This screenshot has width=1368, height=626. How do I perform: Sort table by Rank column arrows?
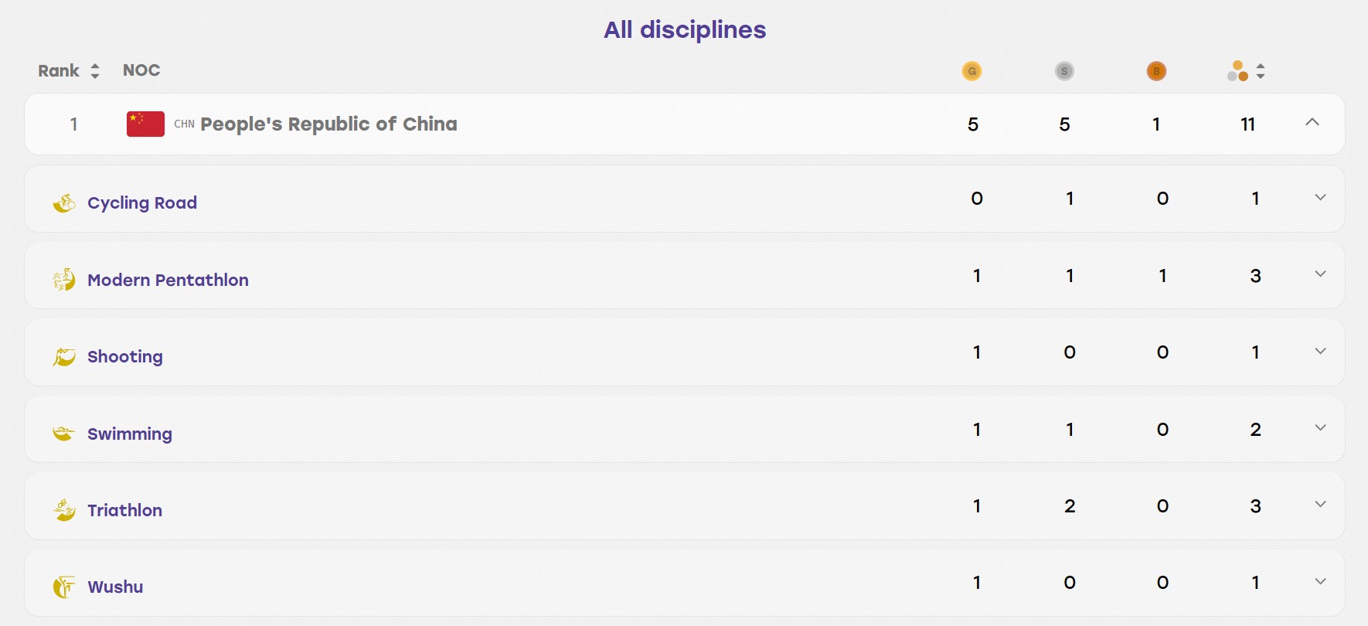click(x=95, y=71)
